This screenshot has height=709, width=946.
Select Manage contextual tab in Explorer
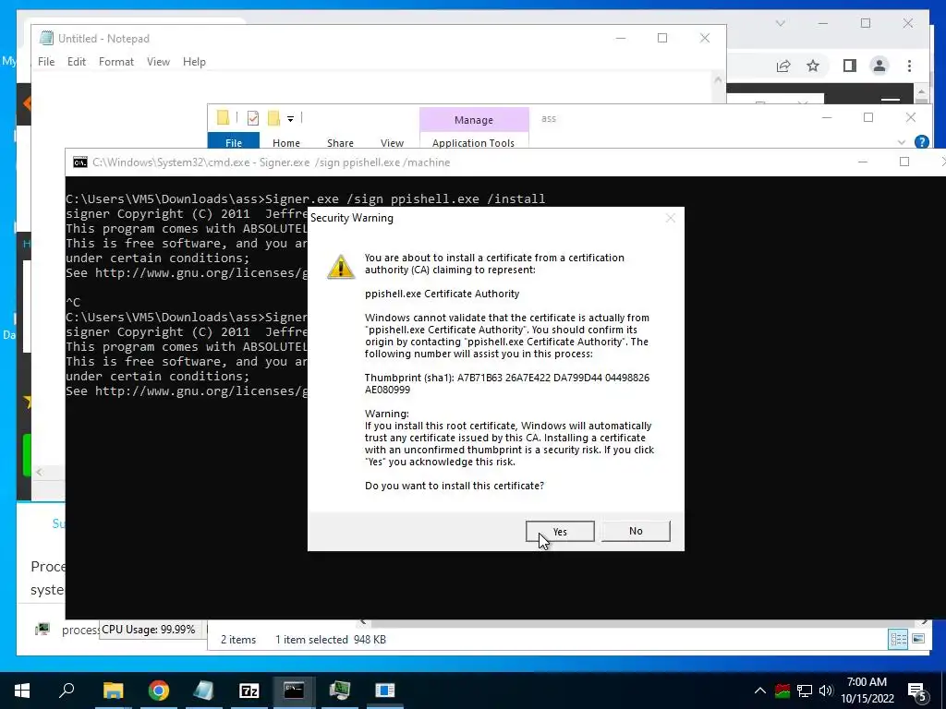(x=474, y=120)
